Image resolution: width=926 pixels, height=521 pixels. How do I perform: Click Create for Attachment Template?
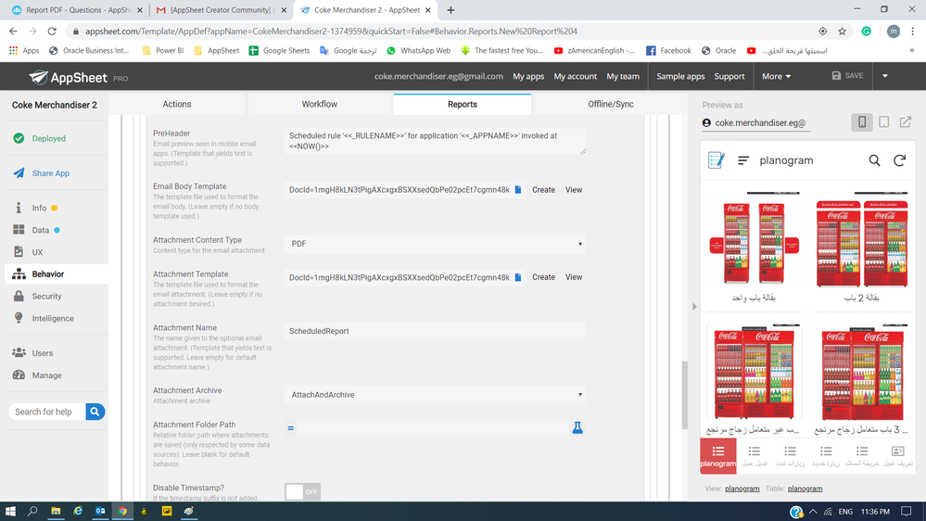pyautogui.click(x=543, y=277)
